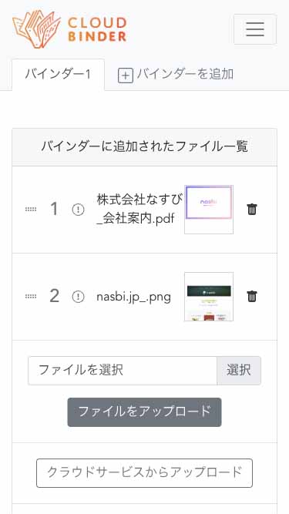This screenshot has width=289, height=514.
Task: Click the Cloud Binder logo
Action: click(69, 29)
